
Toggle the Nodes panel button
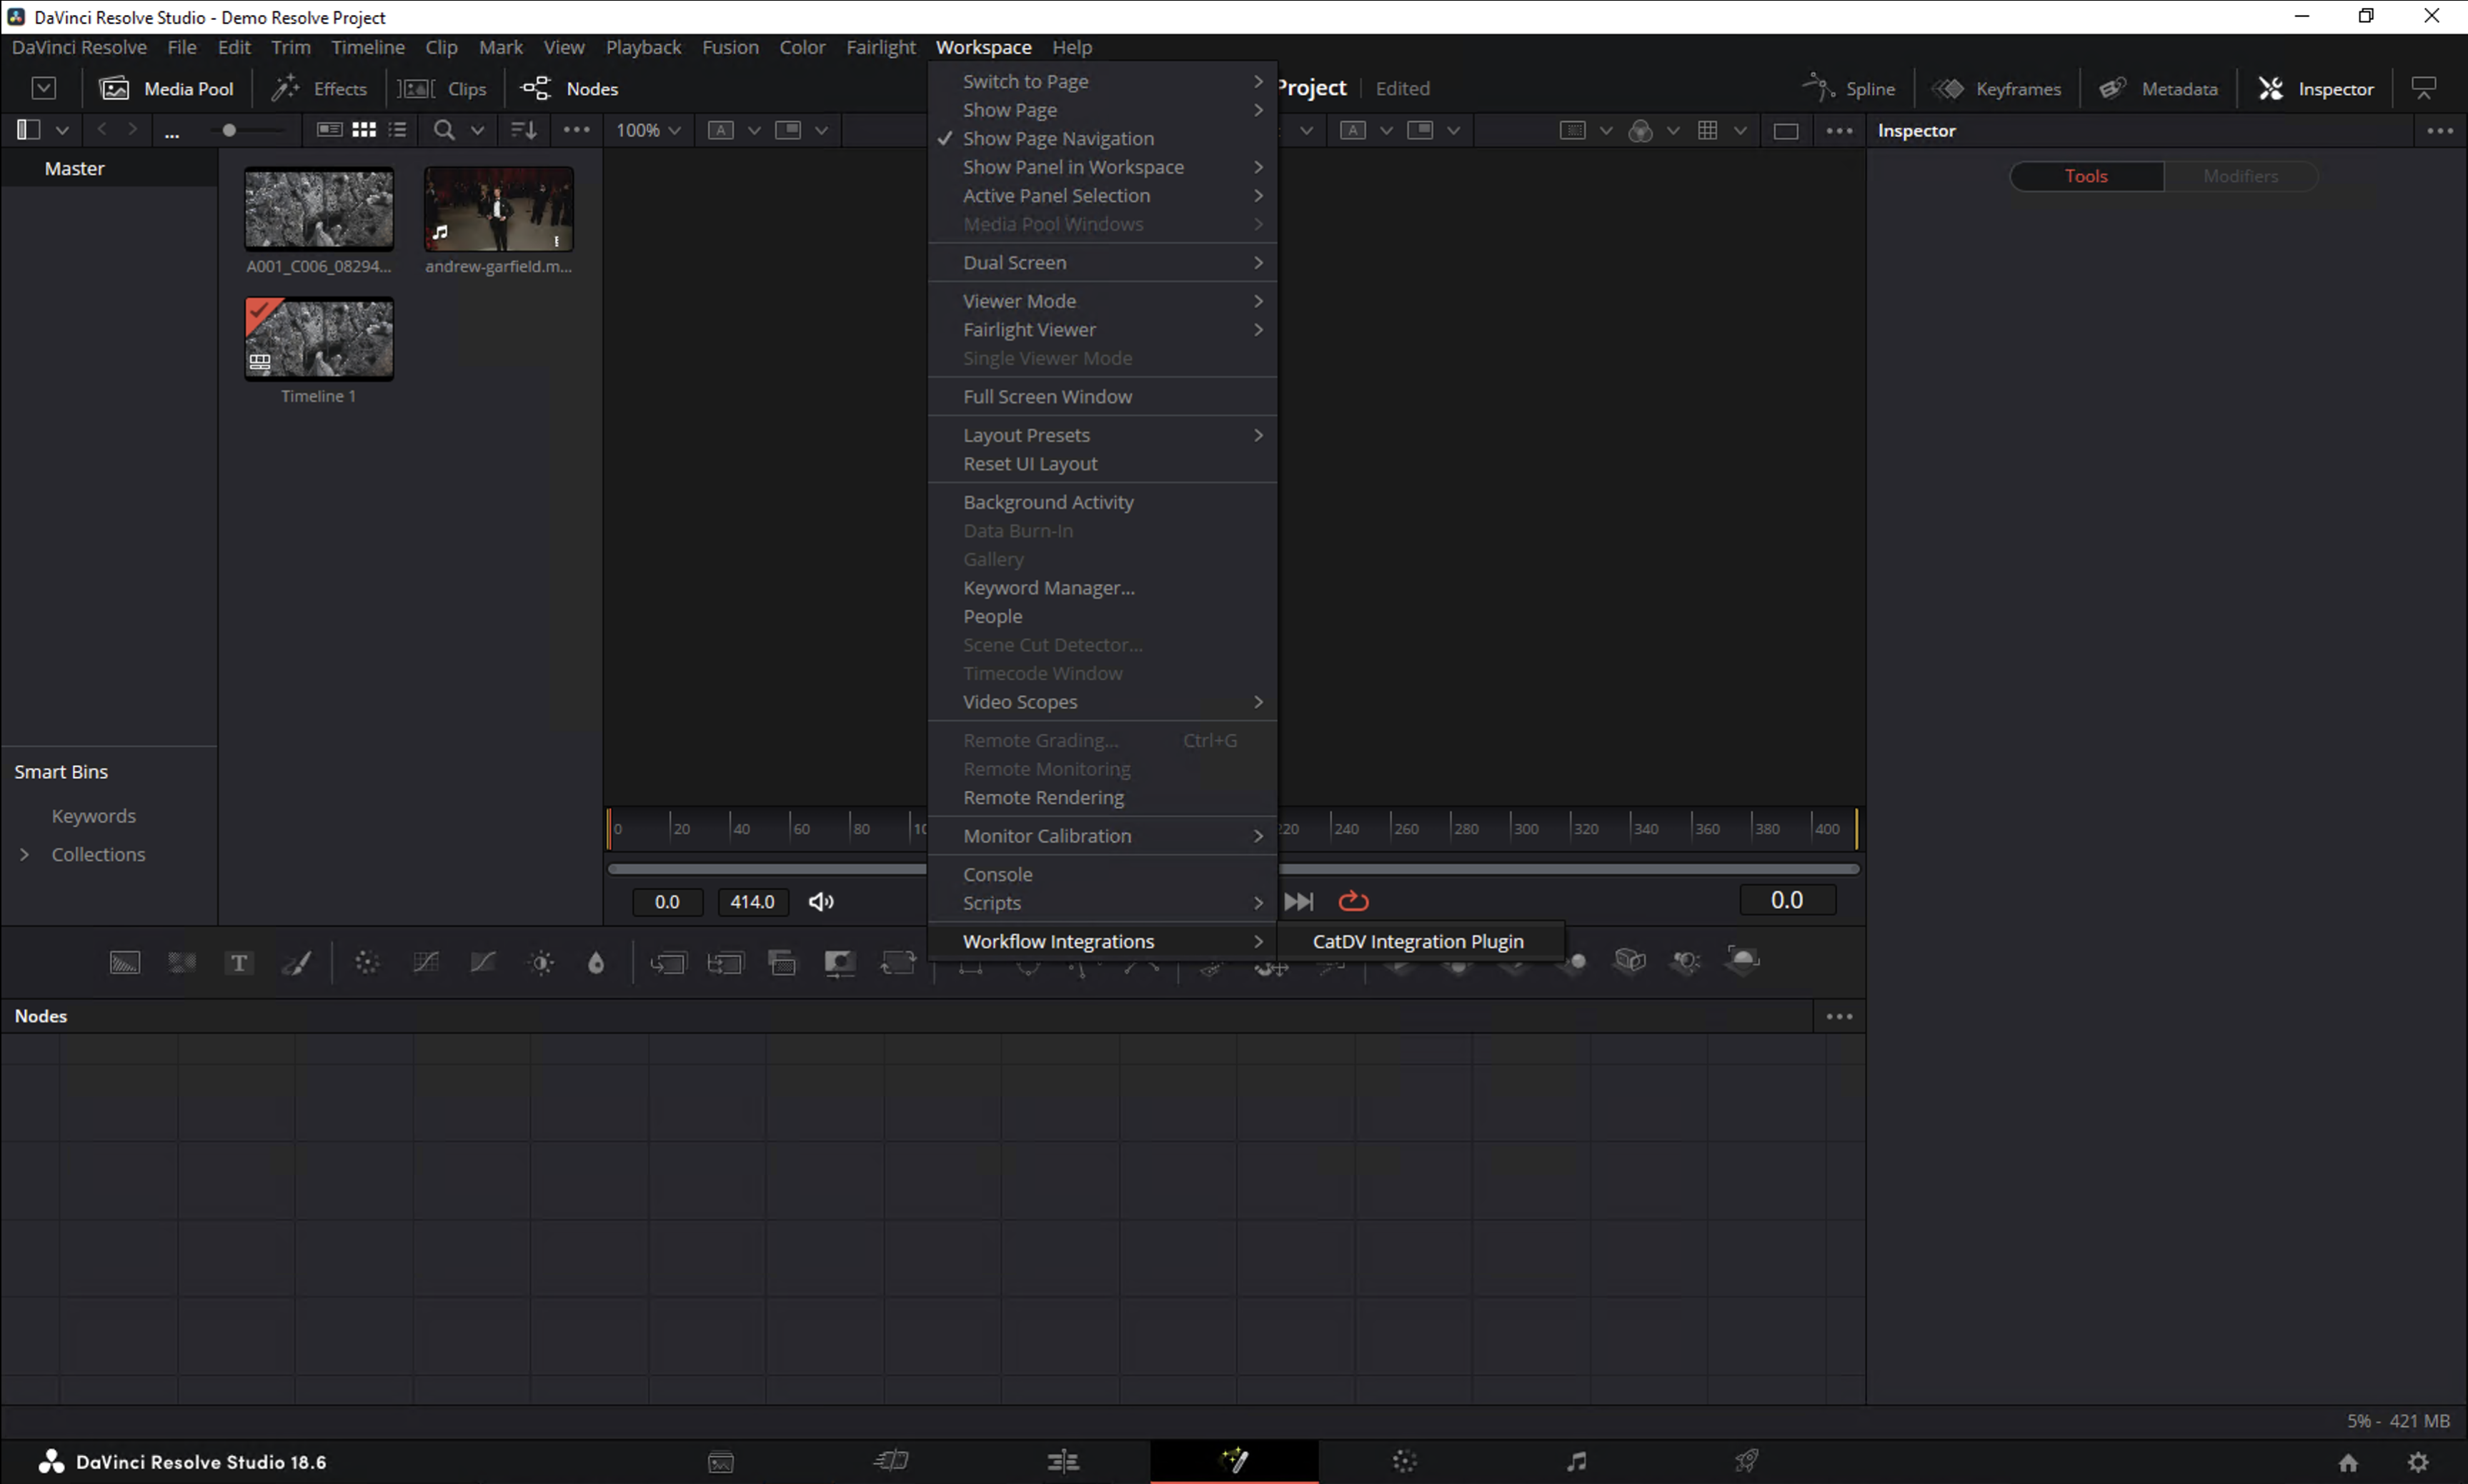click(x=569, y=88)
